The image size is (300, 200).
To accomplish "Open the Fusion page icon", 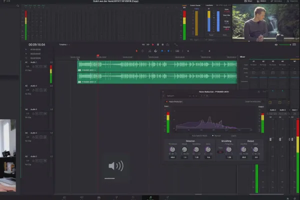I will click(x=116, y=197).
